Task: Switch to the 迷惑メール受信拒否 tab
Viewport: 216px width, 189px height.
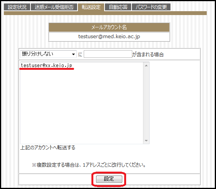Action: 54,7
